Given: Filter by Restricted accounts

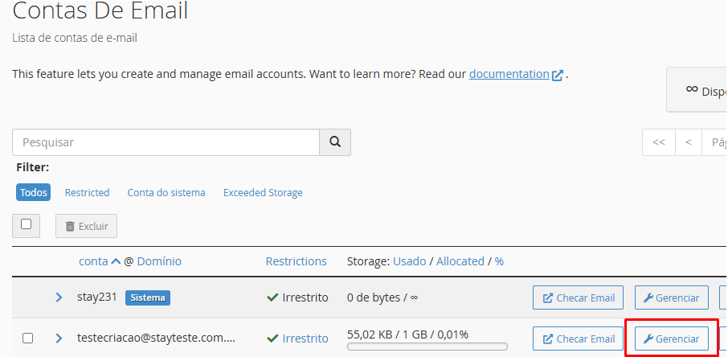Looking at the screenshot, I should coord(87,193).
